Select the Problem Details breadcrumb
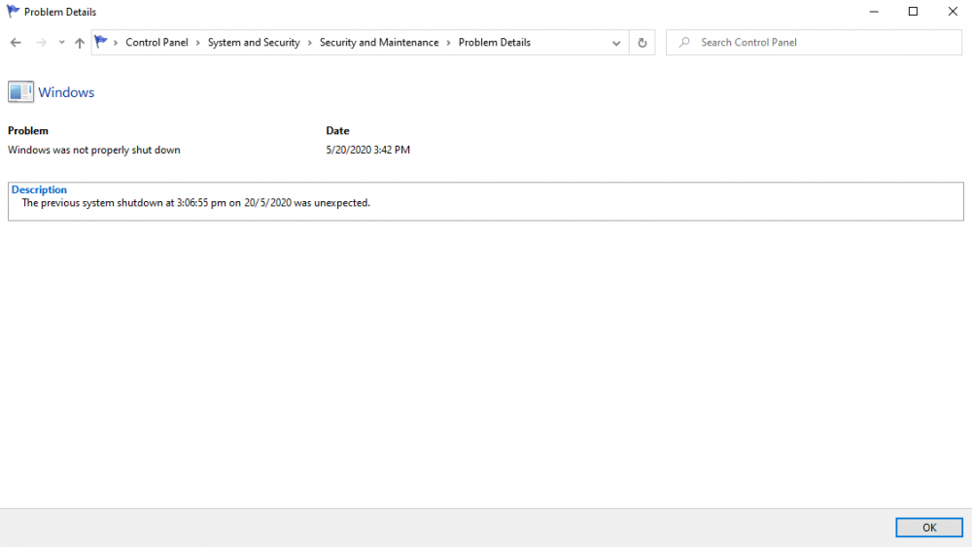The height and width of the screenshot is (547, 972). 495,43
